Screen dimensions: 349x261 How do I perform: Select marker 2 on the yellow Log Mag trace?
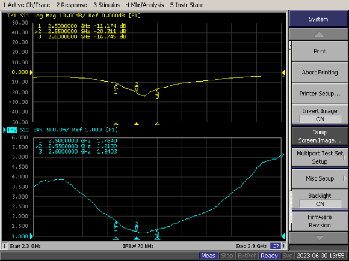pos(137,87)
